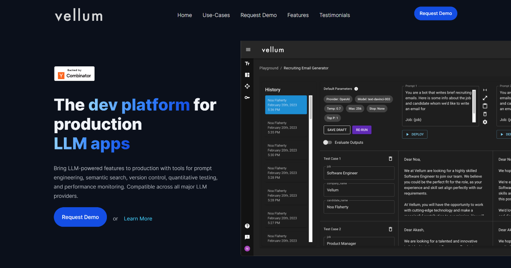The width and height of the screenshot is (511, 268).
Task: Open help via the question mark icon
Action: [247, 226]
